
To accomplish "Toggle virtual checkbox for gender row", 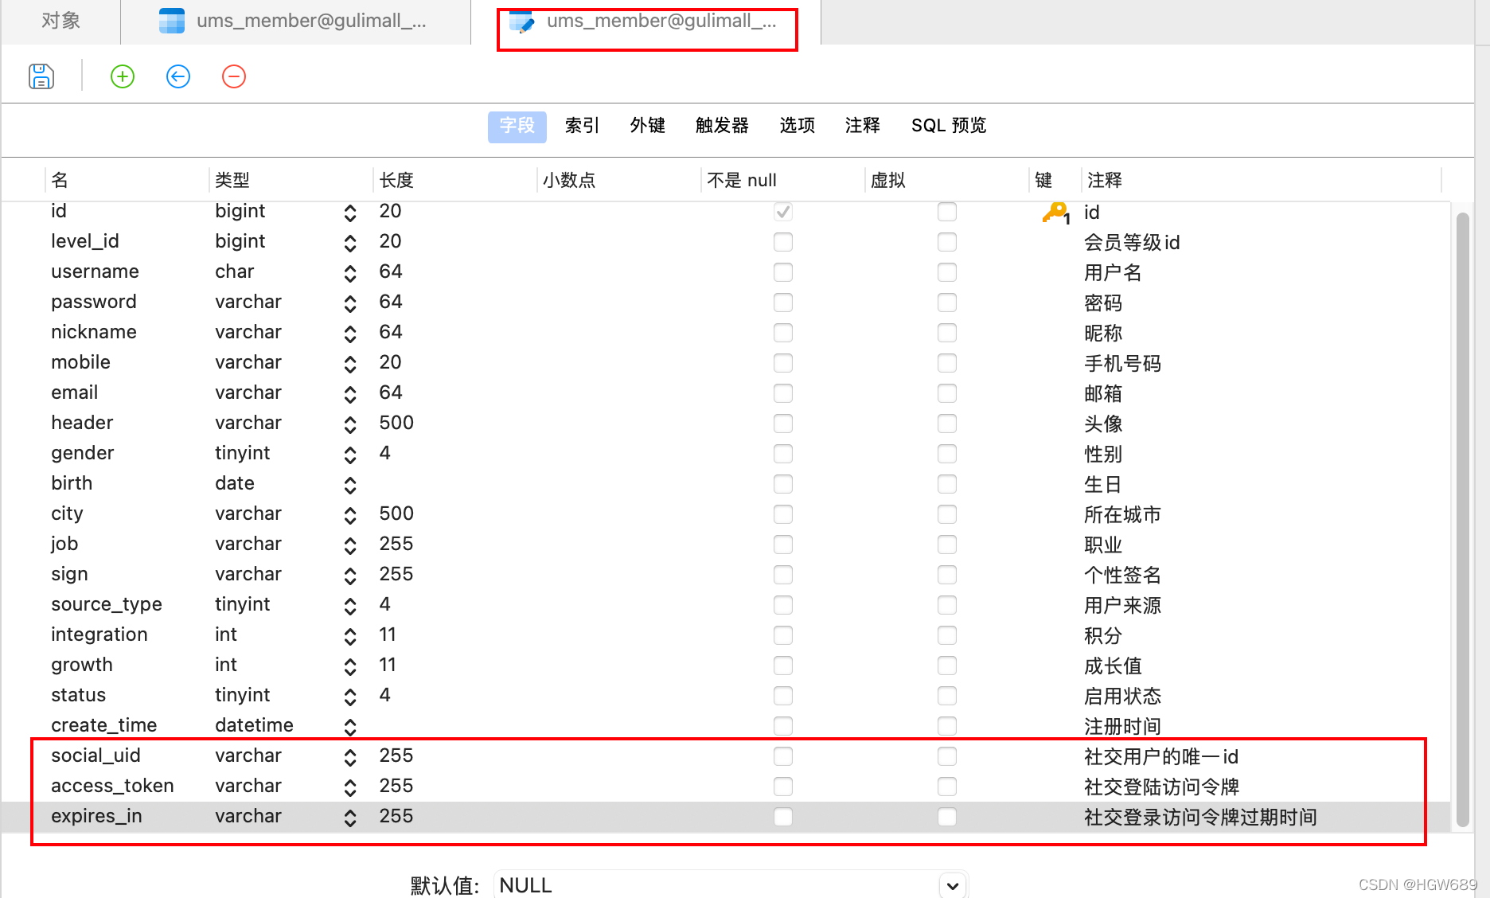I will (x=947, y=454).
